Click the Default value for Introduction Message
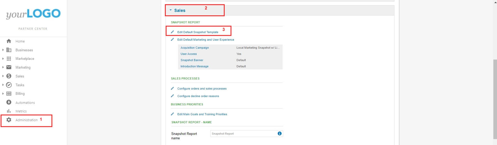Screen dimensions: 497x145 pos(241,66)
